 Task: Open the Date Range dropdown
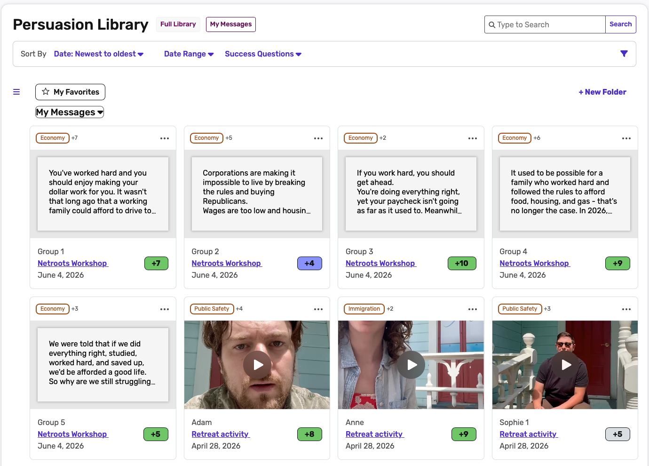[x=189, y=54]
